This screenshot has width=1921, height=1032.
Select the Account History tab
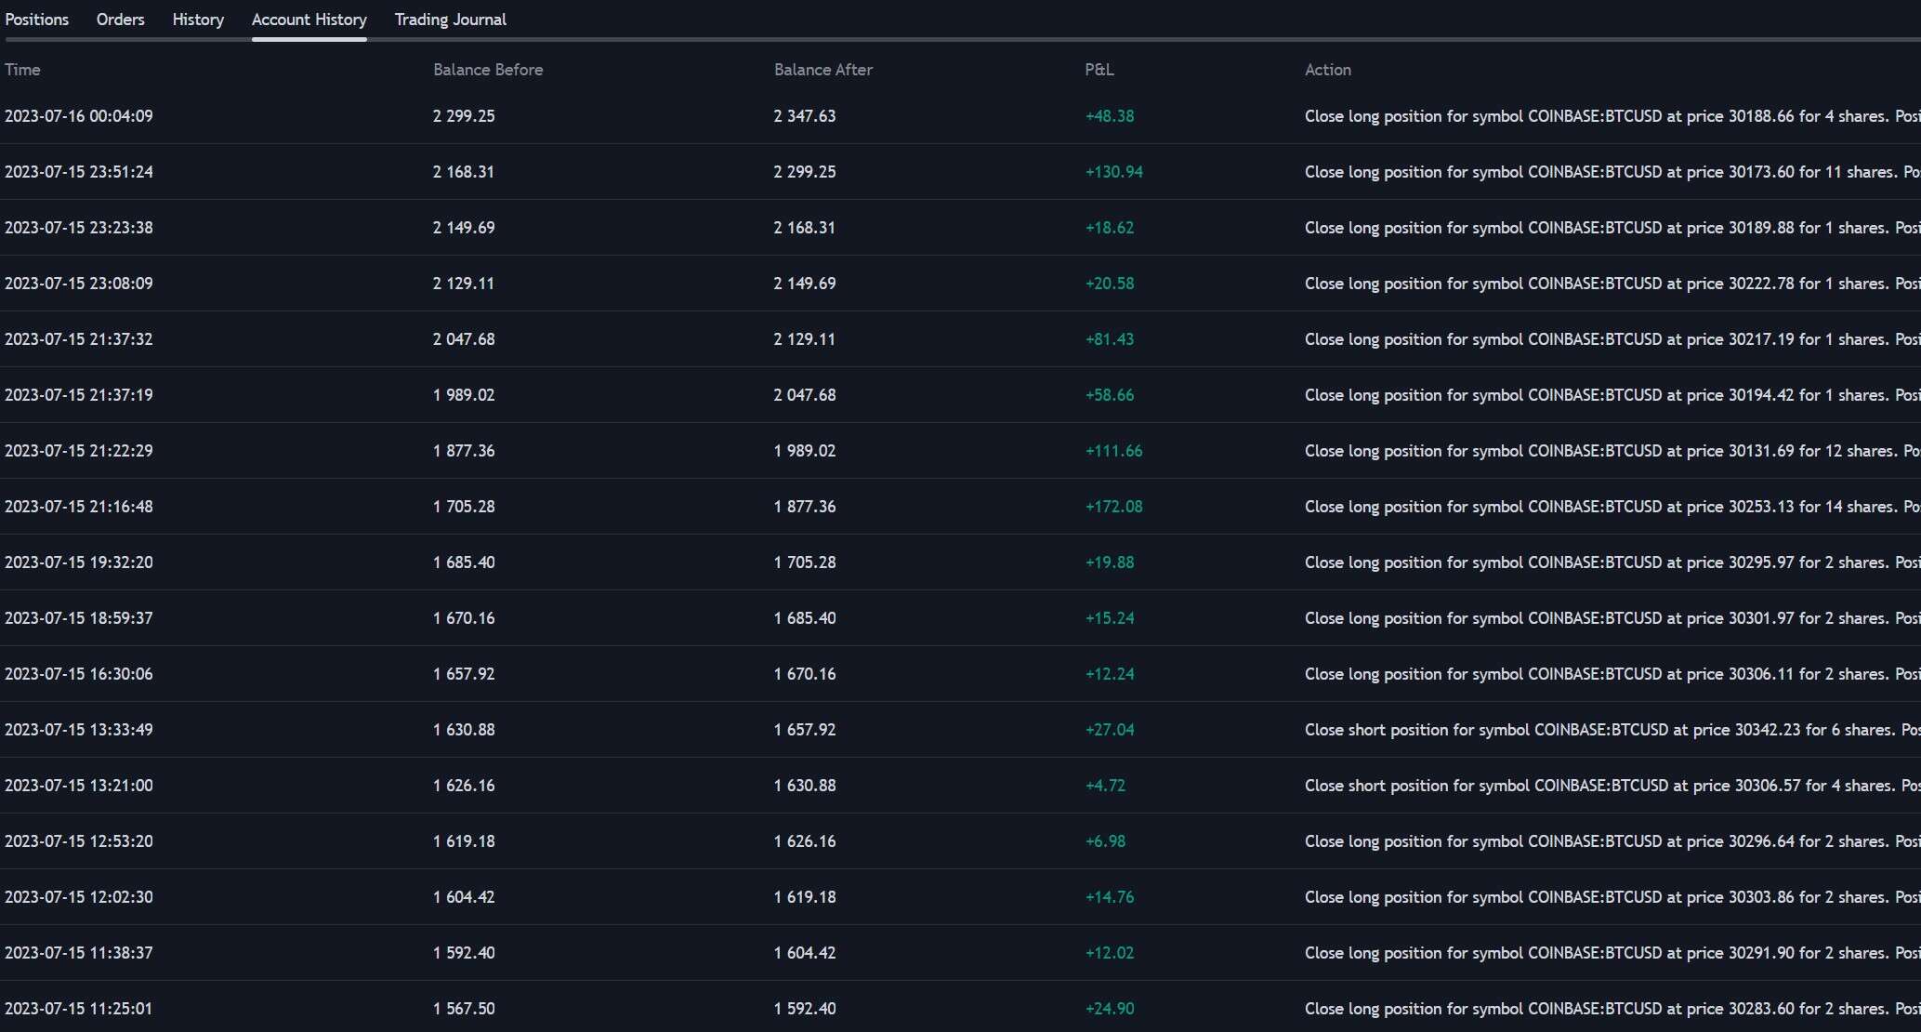click(x=309, y=20)
